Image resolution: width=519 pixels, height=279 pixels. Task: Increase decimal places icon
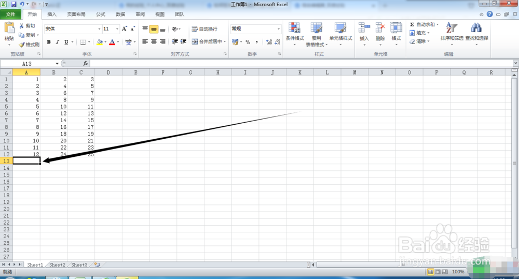269,42
